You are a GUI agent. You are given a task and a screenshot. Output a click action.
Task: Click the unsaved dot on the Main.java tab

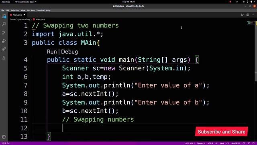pyautogui.click(x=24, y=15)
